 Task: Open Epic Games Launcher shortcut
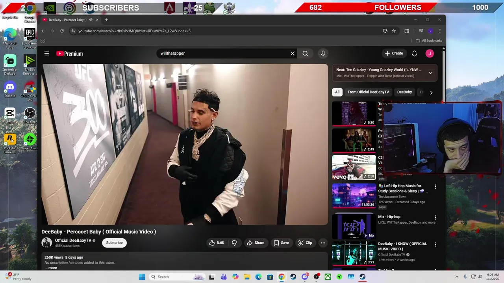pyautogui.click(x=30, y=39)
